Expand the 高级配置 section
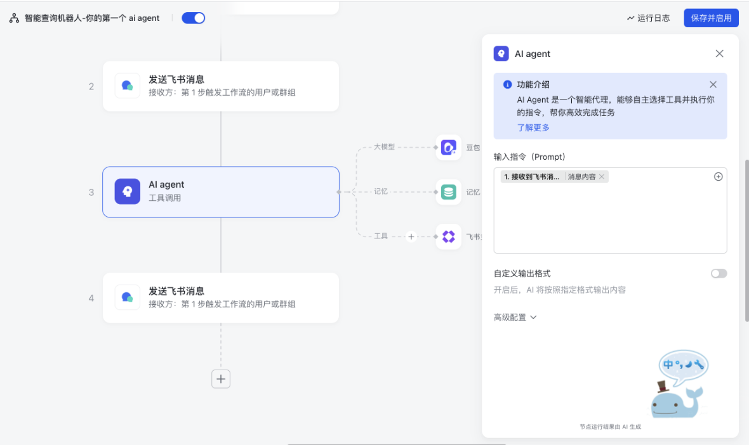The width and height of the screenshot is (749, 445). 515,317
